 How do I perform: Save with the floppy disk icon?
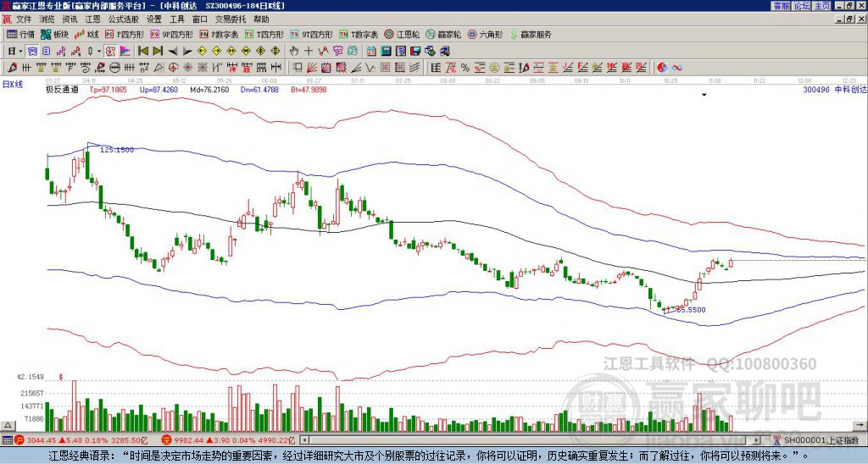tap(415, 52)
